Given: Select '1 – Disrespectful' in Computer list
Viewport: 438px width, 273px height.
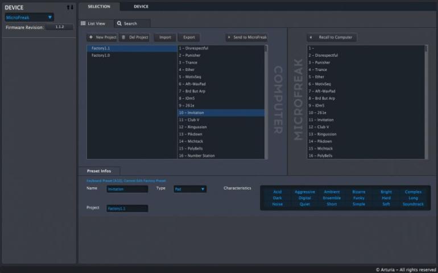Looking at the screenshot, I should pyautogui.click(x=221, y=48).
